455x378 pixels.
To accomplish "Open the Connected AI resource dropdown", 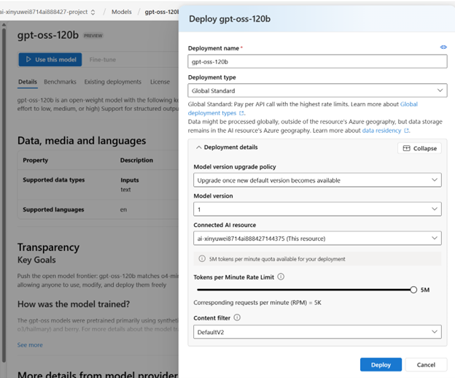I will [317, 238].
